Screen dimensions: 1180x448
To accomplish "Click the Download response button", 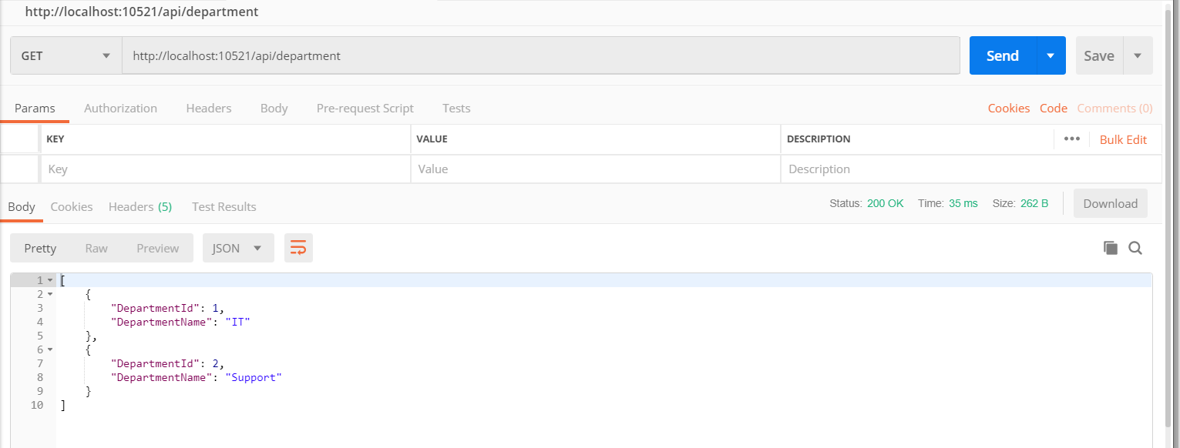I will click(1110, 204).
